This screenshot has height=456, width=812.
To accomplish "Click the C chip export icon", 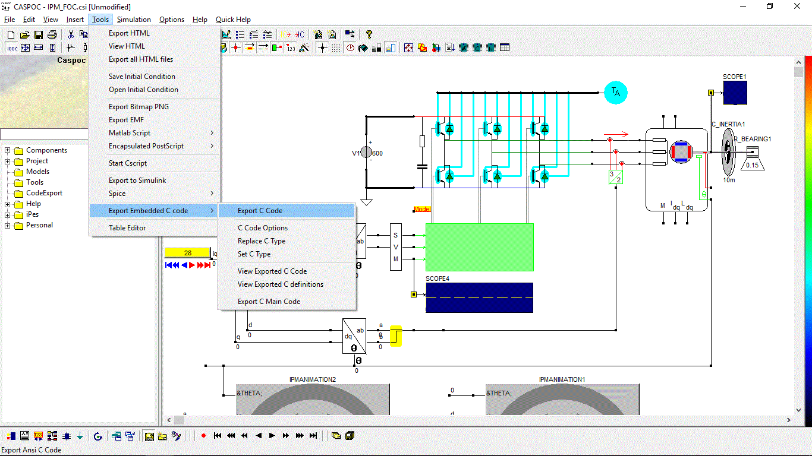I will tap(478, 47).
